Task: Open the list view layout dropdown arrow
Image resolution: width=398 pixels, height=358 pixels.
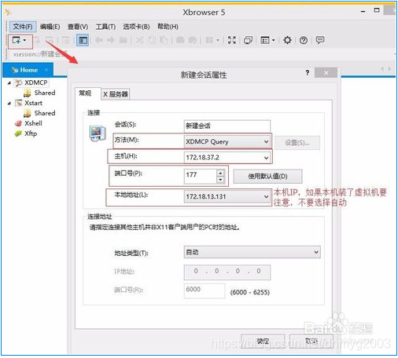Action: 274,40
